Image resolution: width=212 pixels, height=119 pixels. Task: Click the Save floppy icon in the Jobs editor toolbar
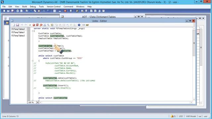(x=18, y=25)
